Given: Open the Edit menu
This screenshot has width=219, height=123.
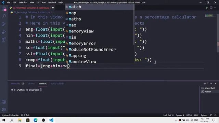Looking at the screenshot, I should tap(14, 2).
